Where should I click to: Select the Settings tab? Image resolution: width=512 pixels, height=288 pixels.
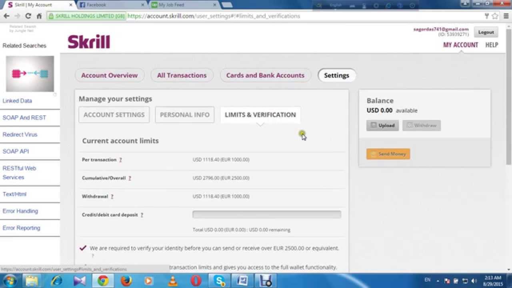336,75
